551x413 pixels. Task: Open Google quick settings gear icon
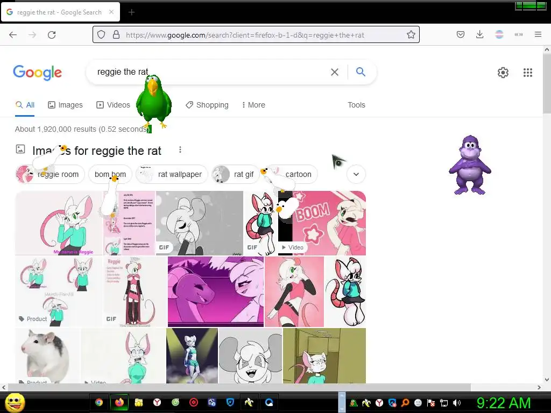click(x=503, y=73)
